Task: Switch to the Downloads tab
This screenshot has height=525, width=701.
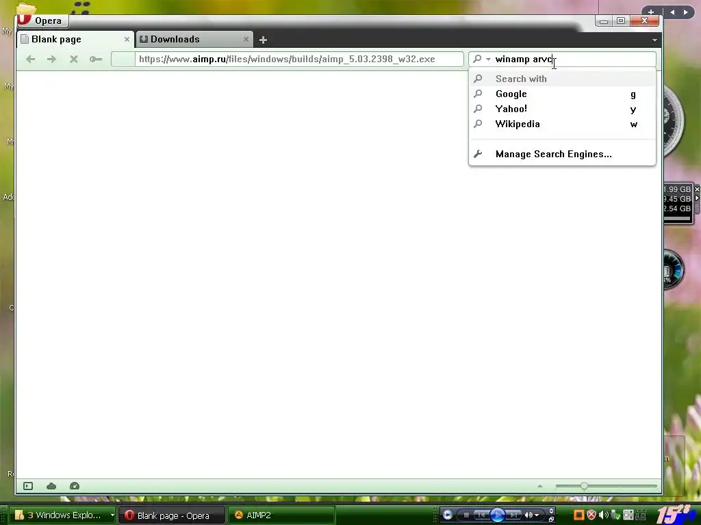Action: (194, 39)
